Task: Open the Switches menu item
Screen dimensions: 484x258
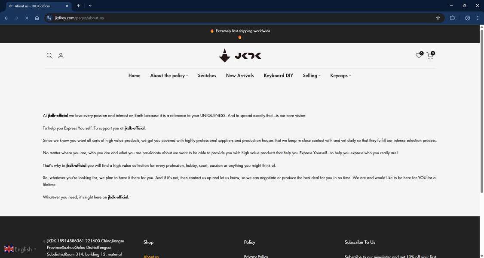Action: point(207,75)
